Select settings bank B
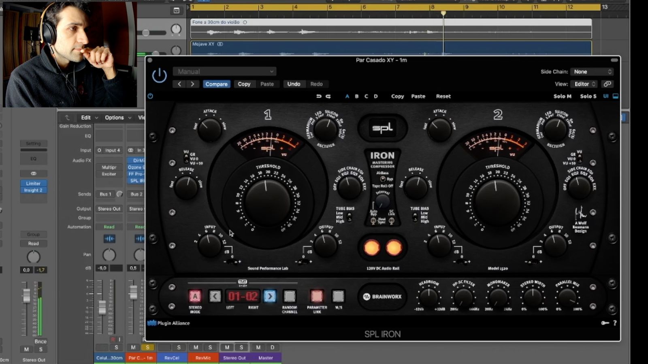The image size is (648, 364). pyautogui.click(x=357, y=96)
